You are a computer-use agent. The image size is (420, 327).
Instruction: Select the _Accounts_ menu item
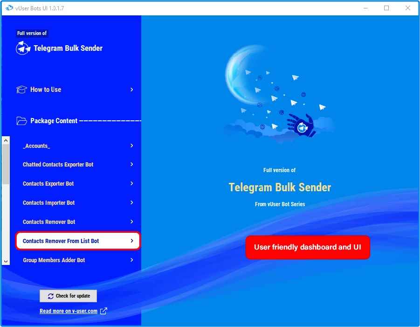pos(78,146)
